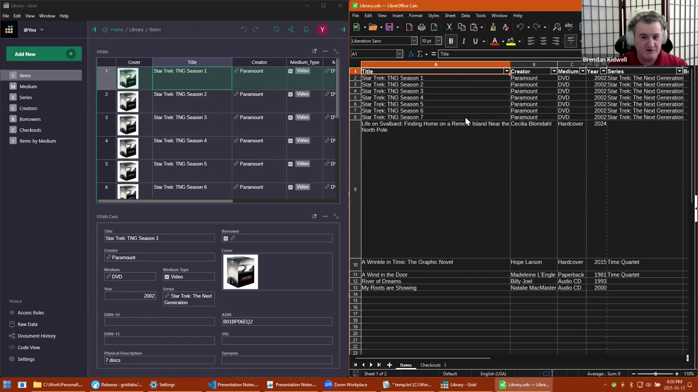Open sort and filter for ITEMS Card
This screenshot has height=392, width=698.
314,216
